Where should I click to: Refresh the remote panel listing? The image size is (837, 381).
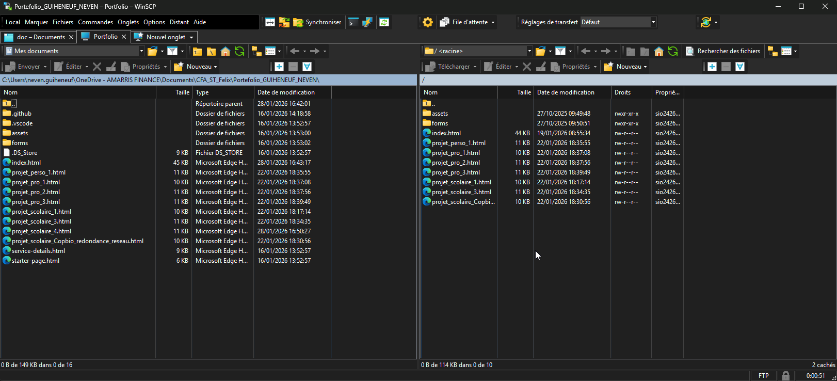pos(673,51)
